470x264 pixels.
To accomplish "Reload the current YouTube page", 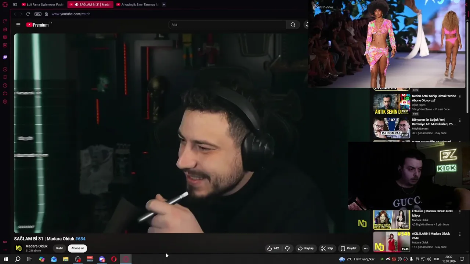I will click(x=28, y=14).
